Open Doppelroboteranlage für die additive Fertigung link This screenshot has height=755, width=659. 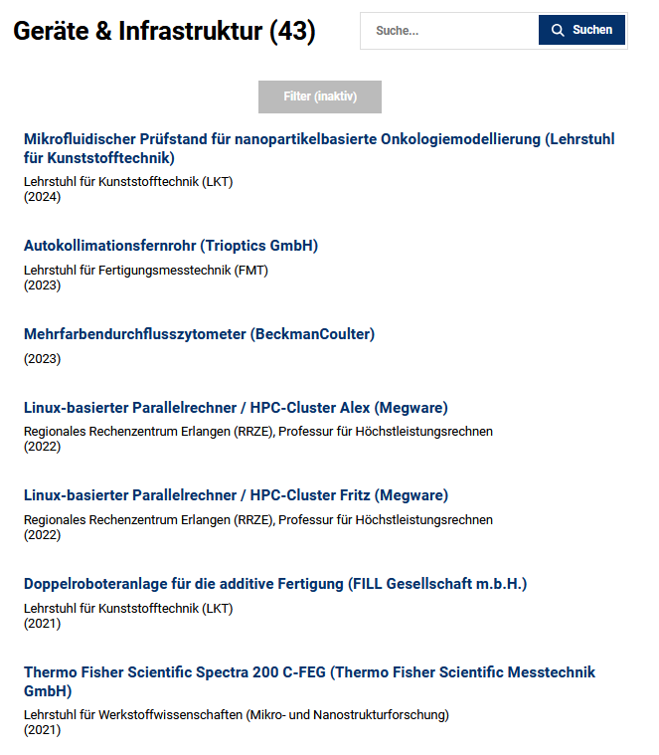pos(275,584)
